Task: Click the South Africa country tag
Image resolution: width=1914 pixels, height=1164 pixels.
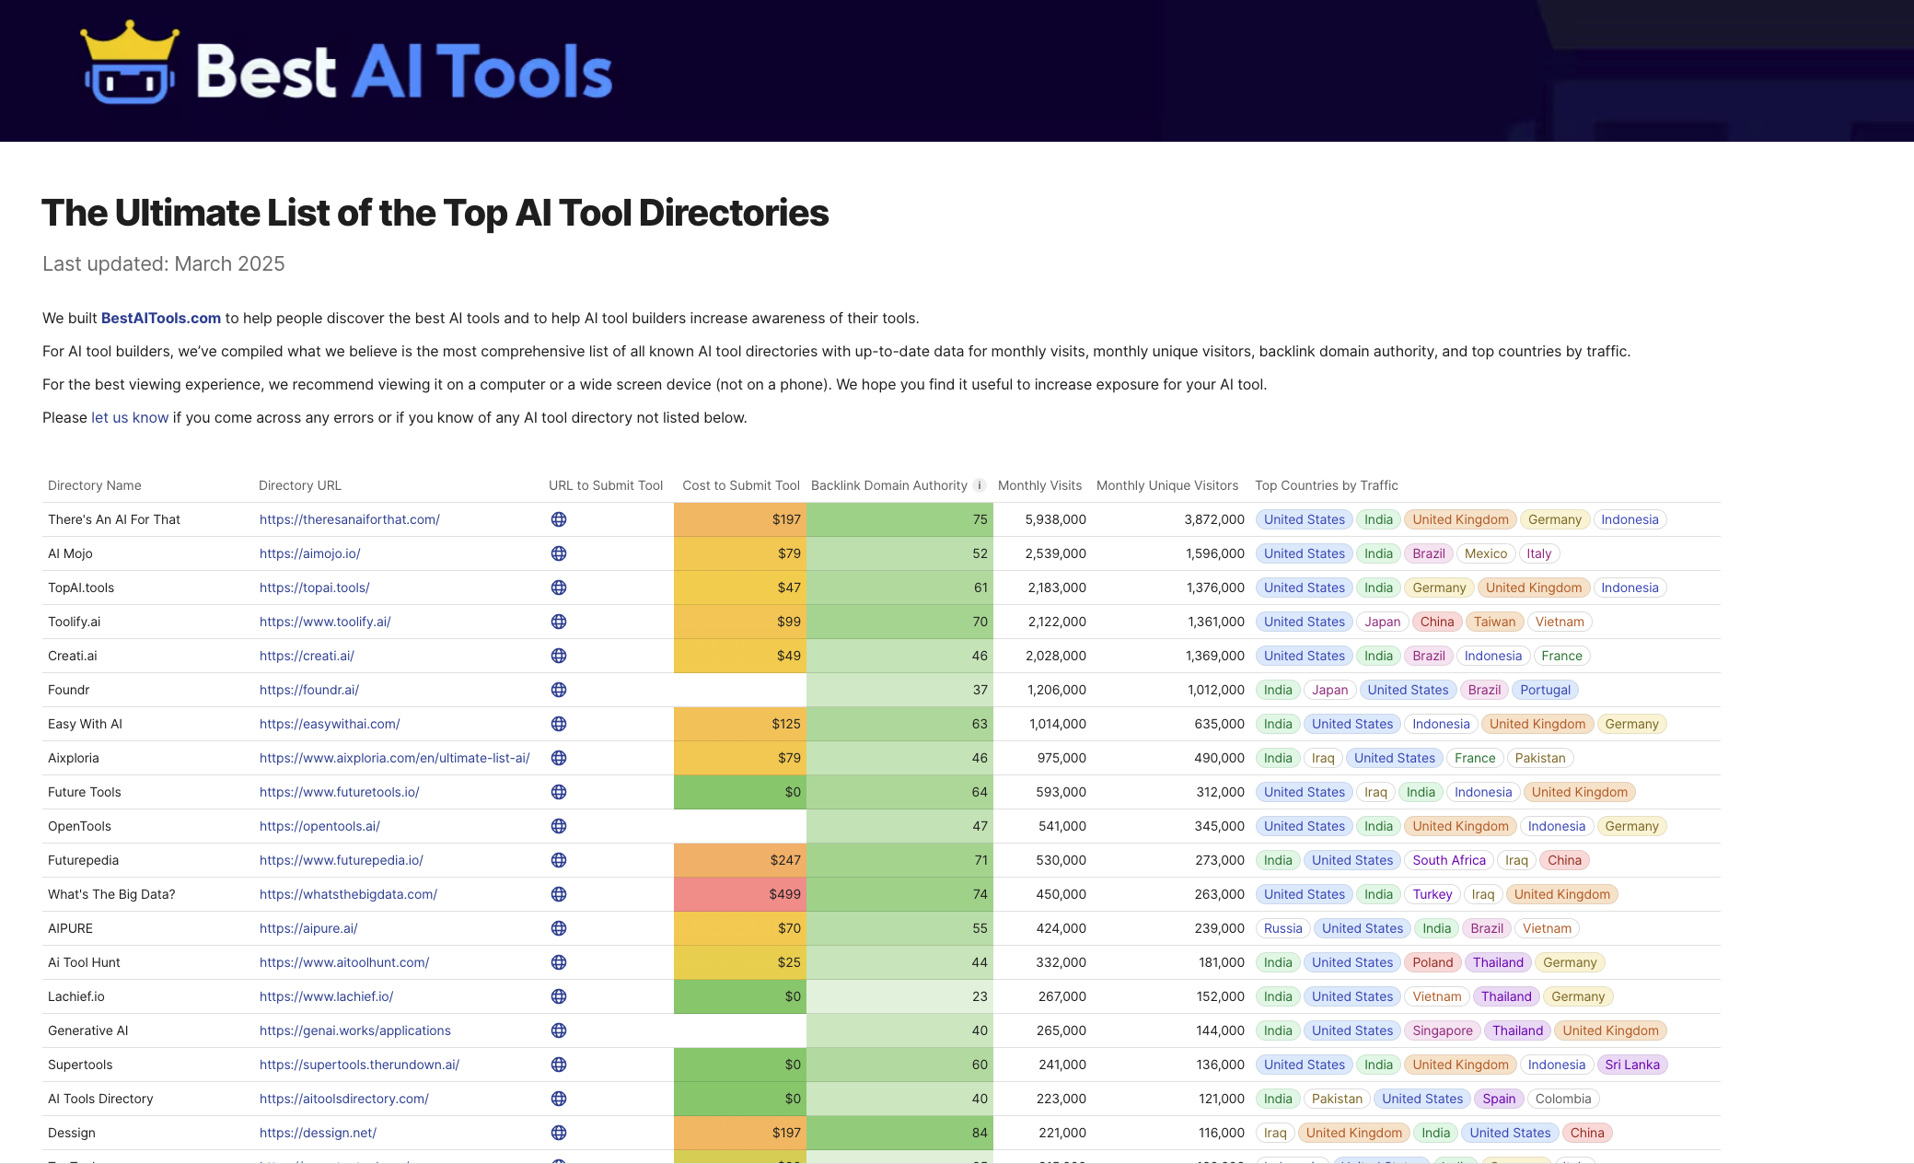Action: [x=1449, y=860]
